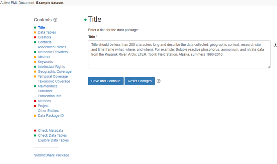
Task: Open the Contents help question-mark icon
Action: 55,20
